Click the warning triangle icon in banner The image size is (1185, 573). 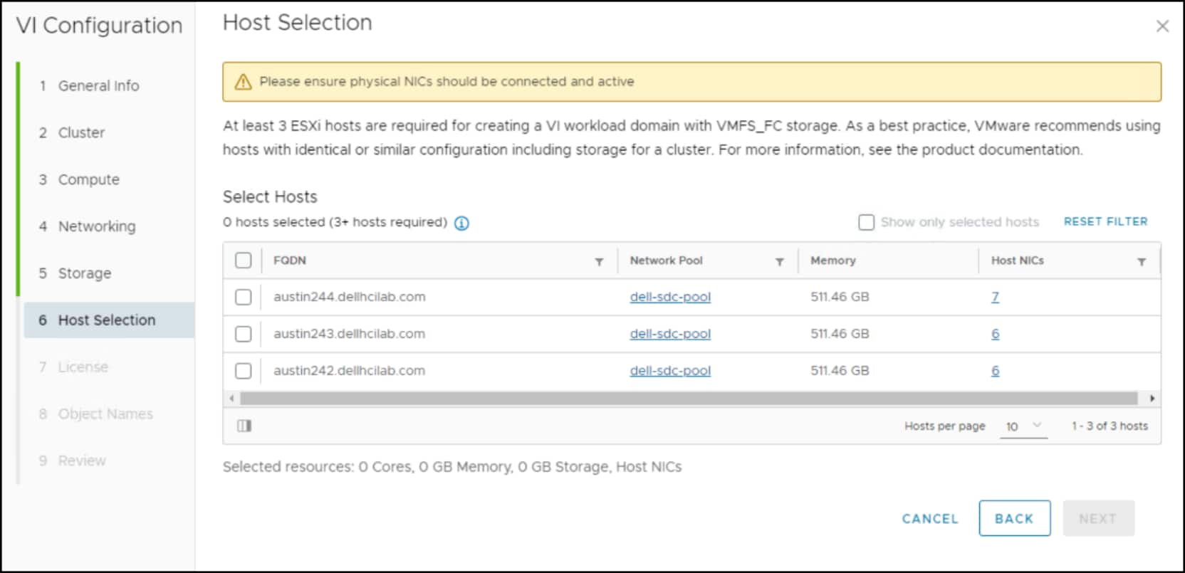tap(243, 82)
